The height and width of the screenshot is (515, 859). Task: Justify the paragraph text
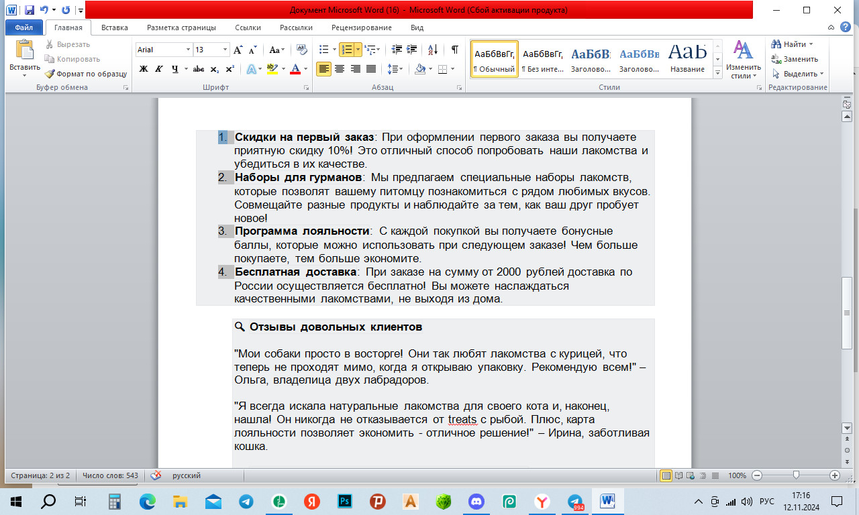pos(371,69)
